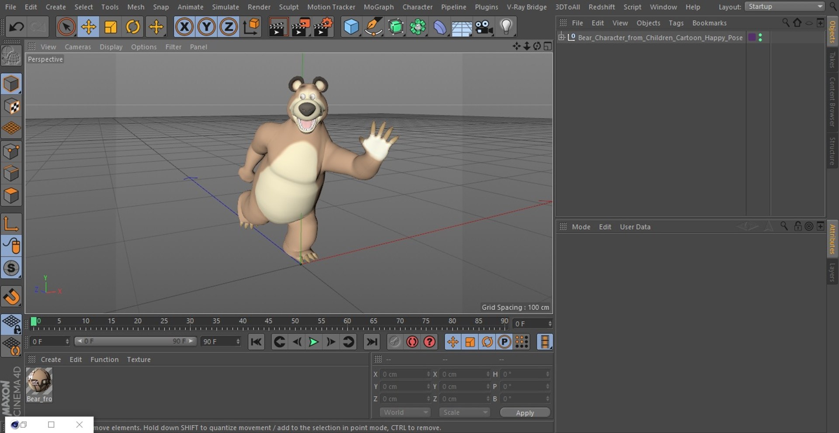This screenshot has height=433, width=839.
Task: Activate the Rotate tool in top toolbar
Action: (133, 27)
